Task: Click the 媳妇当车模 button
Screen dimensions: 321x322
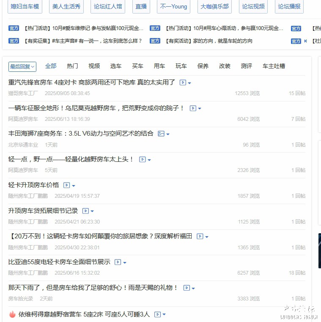Action: point(25,7)
